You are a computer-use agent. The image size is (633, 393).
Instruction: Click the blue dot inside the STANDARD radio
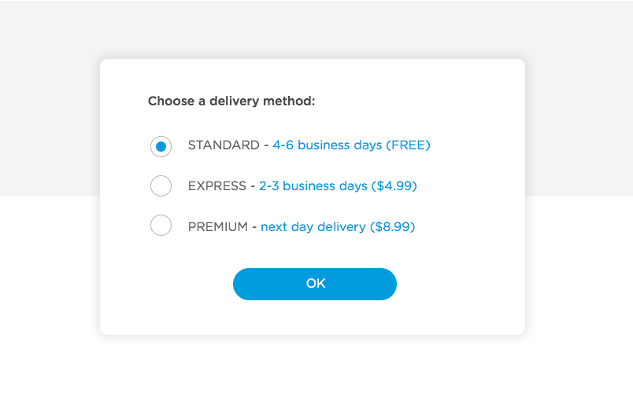[161, 146]
